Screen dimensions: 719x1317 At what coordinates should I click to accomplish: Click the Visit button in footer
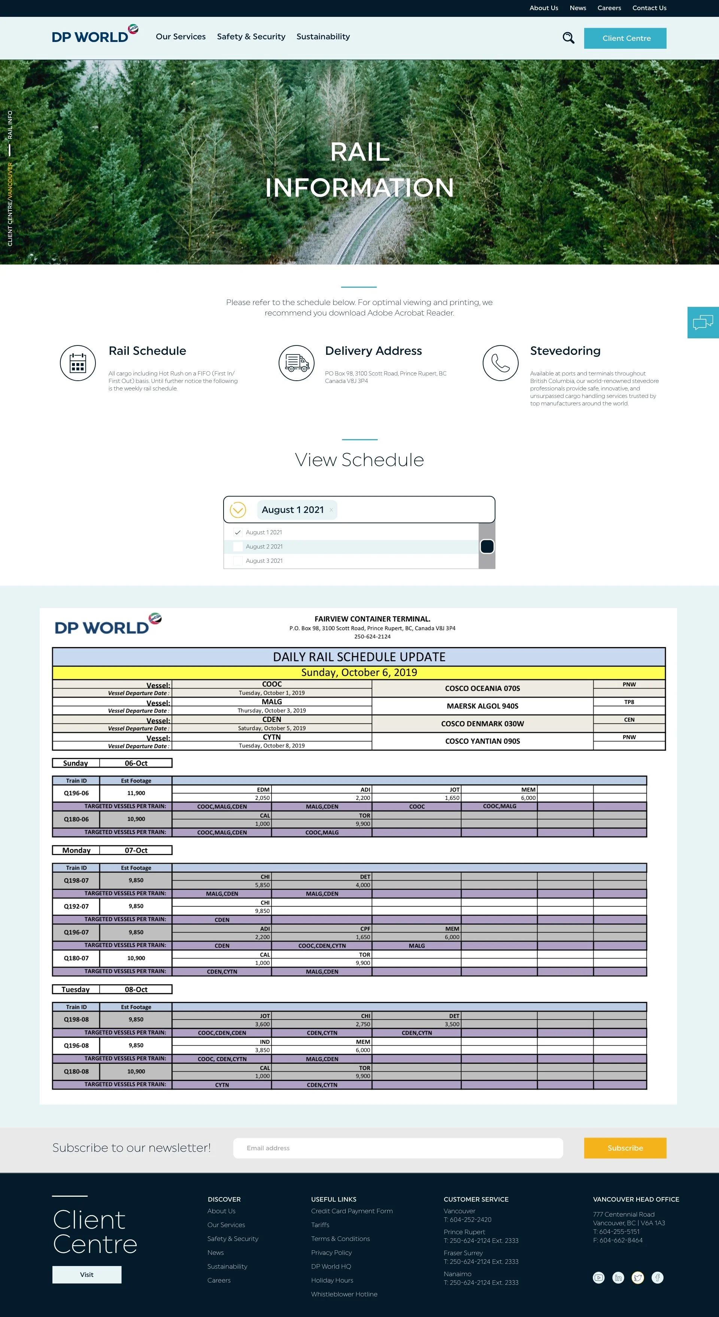click(87, 1275)
